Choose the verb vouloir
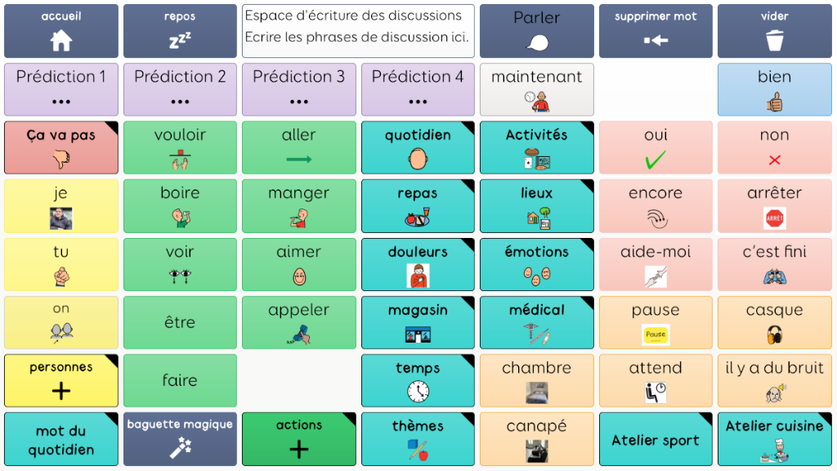 pos(180,147)
